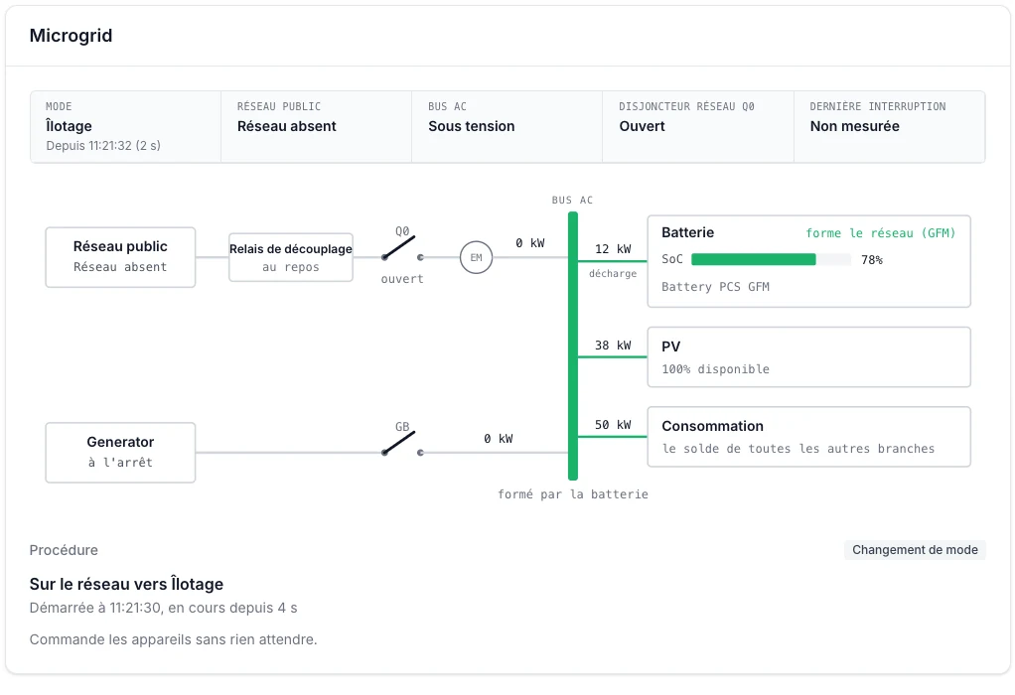Click the BUS AC label above the bar
This screenshot has width=1015, height=695.
572,201
